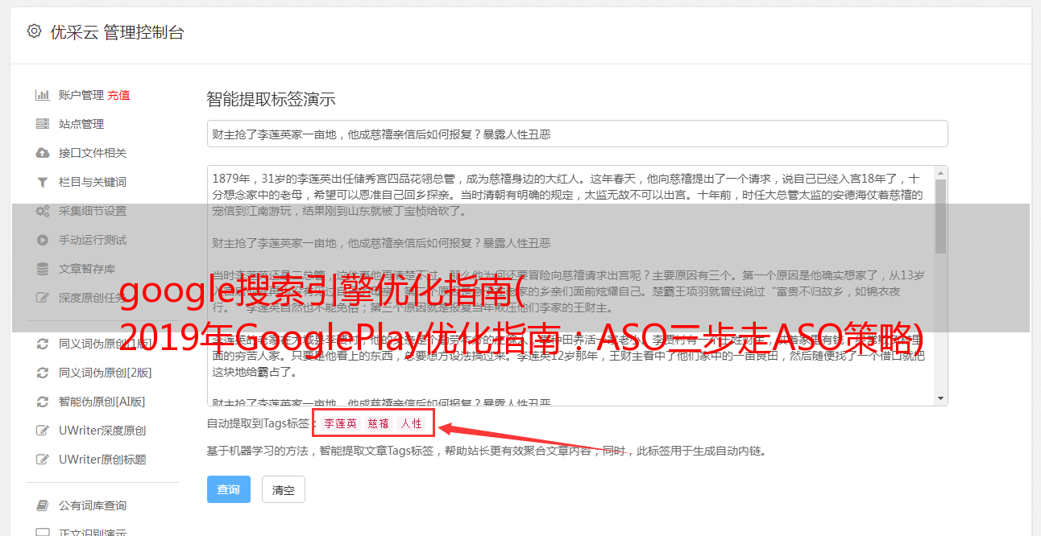The width and height of the screenshot is (1041, 536).
Task: Open 站点管理 menu item
Action: [x=81, y=124]
